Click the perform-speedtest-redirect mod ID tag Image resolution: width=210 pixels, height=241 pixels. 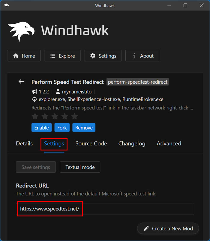pyautogui.click(x=137, y=82)
